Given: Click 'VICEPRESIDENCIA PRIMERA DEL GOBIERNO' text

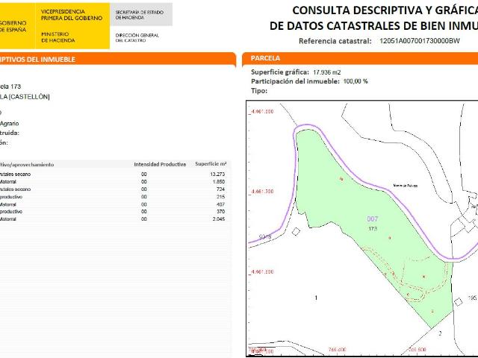Looking at the screenshot, I should pyautogui.click(x=72, y=15).
